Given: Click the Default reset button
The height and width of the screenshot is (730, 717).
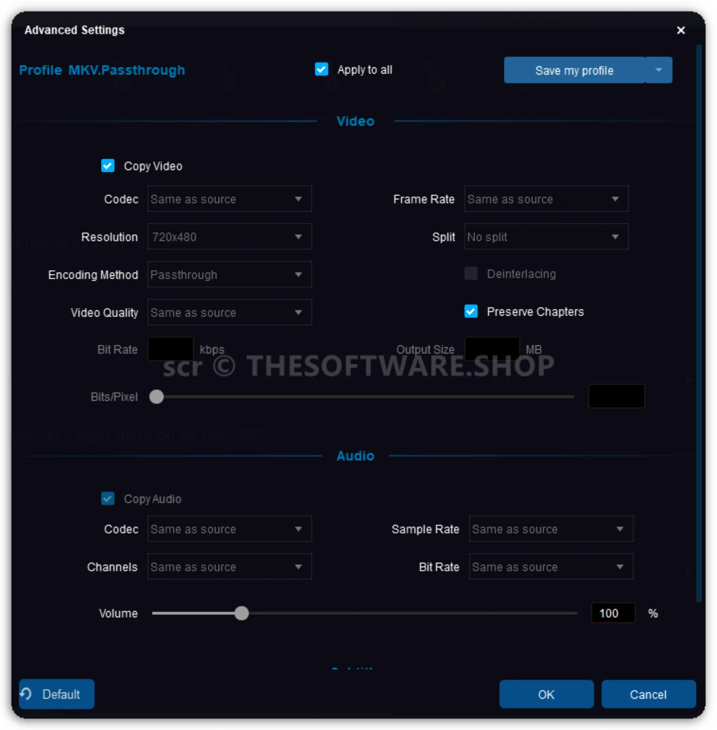Looking at the screenshot, I should [56, 694].
